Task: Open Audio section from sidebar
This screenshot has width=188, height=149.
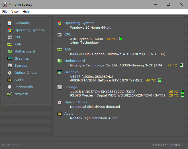Action: coord(19,80)
